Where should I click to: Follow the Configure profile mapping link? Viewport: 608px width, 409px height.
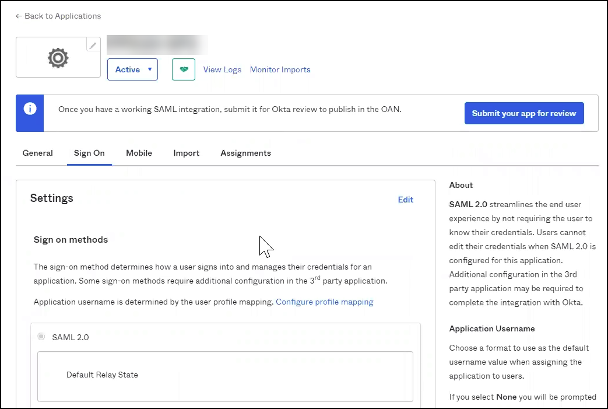click(x=324, y=302)
